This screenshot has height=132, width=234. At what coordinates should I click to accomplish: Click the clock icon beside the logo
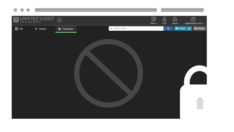[x=59, y=20]
